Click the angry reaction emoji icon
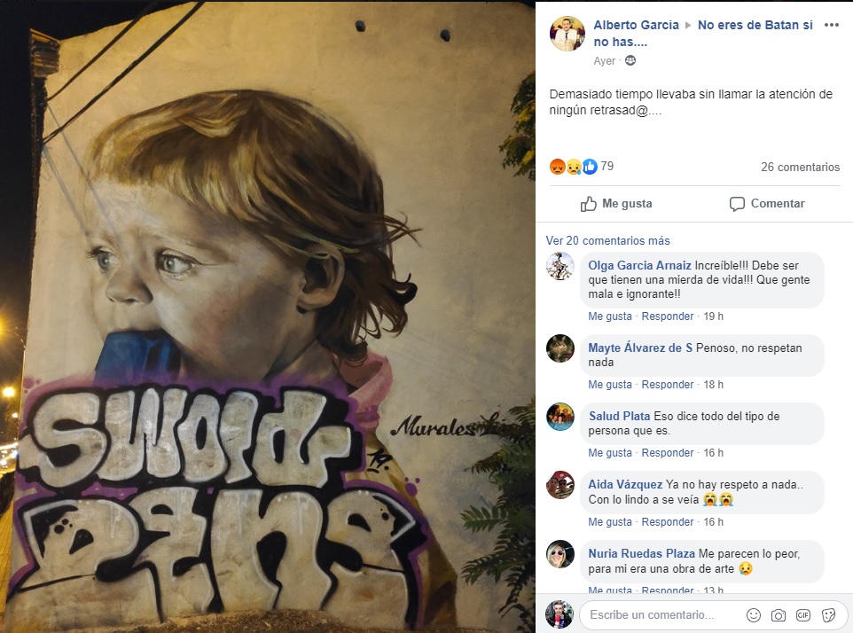The image size is (853, 633). coord(558,167)
